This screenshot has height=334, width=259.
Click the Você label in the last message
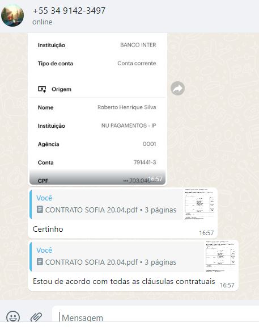(44, 250)
